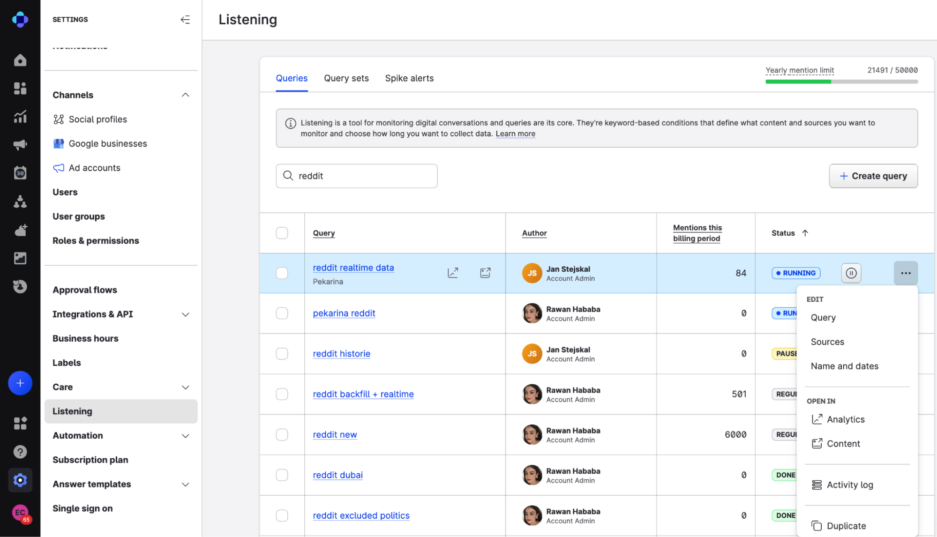Viewport: 937px width, 537px height.
Task: Collapse the settings sidebar panel
Action: [x=185, y=19]
